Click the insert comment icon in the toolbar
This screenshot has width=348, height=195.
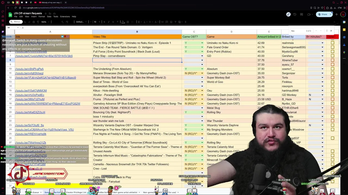coord(167,22)
